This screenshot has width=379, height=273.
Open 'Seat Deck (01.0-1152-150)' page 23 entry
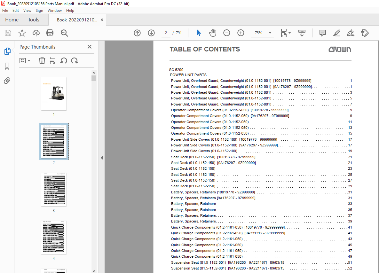coord(261,169)
